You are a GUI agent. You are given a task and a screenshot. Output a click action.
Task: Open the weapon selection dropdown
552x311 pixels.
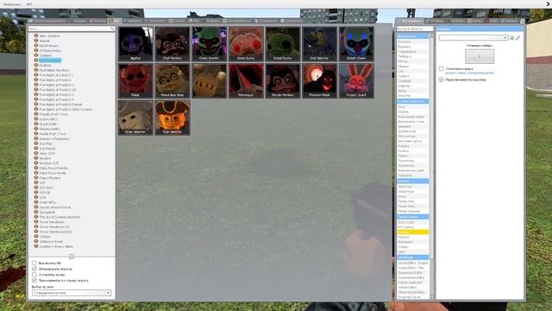pyautogui.click(x=72, y=293)
